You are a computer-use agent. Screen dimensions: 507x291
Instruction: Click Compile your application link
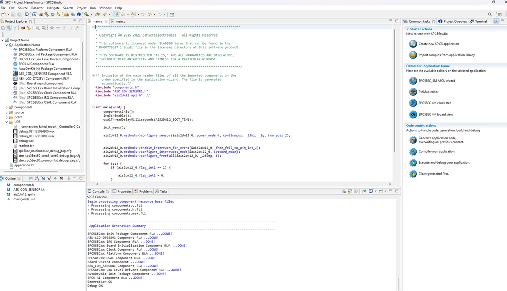point(436,151)
